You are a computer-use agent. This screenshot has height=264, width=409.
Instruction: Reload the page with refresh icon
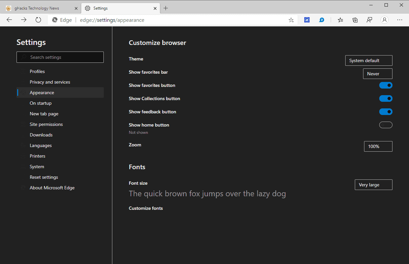(x=38, y=20)
